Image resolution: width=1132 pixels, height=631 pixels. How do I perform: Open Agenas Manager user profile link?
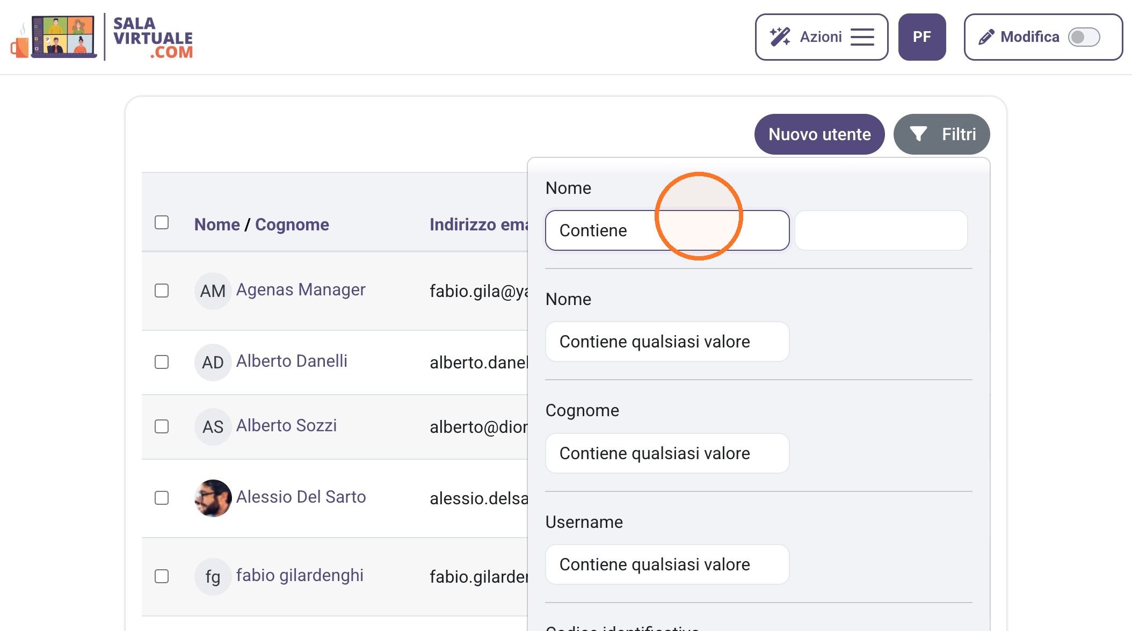click(x=301, y=290)
